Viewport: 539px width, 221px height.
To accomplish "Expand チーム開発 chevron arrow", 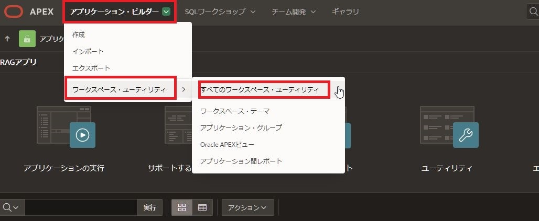I will [313, 11].
